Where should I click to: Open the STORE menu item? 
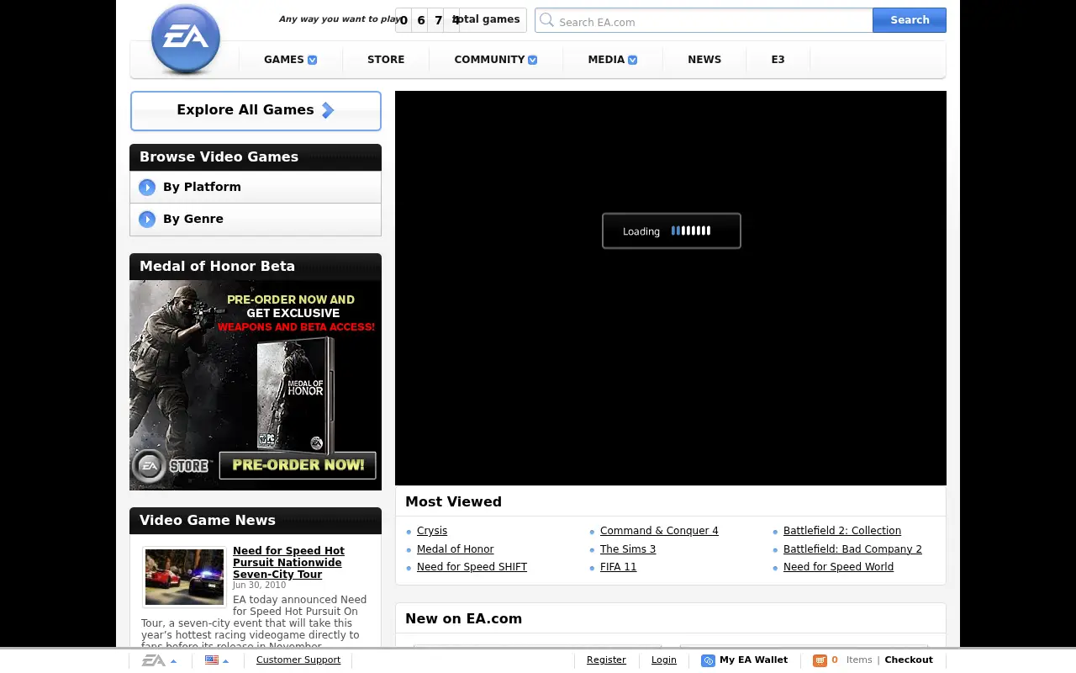pos(386,60)
